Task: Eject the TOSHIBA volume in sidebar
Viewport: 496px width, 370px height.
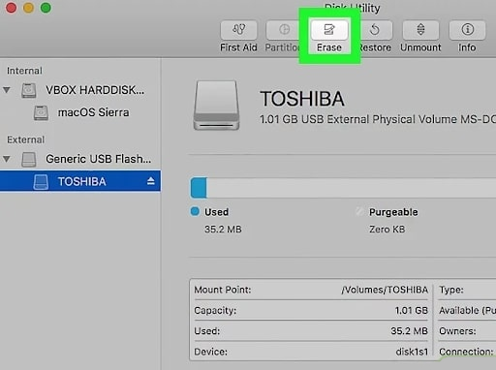Action: click(151, 181)
